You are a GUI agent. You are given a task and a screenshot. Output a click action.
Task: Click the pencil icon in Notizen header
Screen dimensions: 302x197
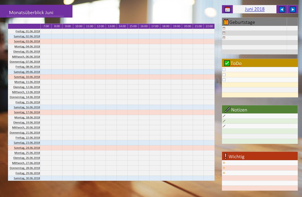point(227,110)
